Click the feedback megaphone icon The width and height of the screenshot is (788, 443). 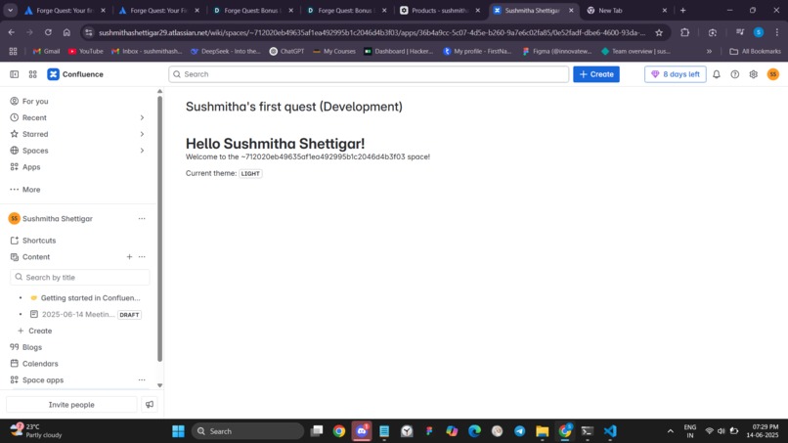150,404
